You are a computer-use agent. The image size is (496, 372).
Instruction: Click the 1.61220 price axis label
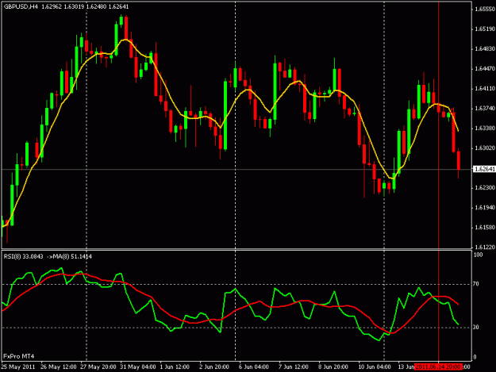pos(485,247)
